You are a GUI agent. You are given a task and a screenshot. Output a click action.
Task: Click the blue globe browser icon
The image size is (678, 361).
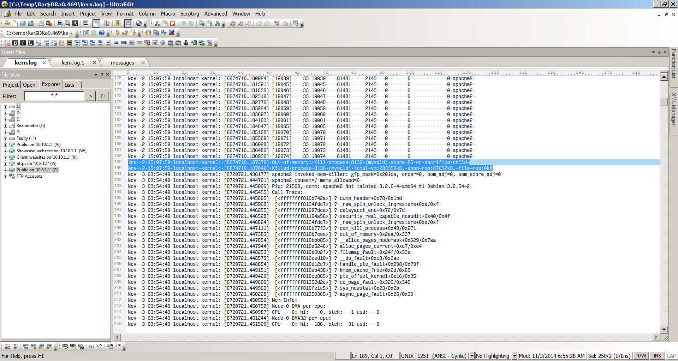pyautogui.click(x=102, y=32)
